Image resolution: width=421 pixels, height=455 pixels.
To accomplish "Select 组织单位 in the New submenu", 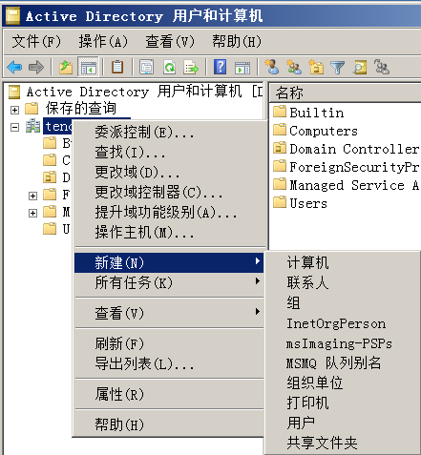I will point(342,383).
